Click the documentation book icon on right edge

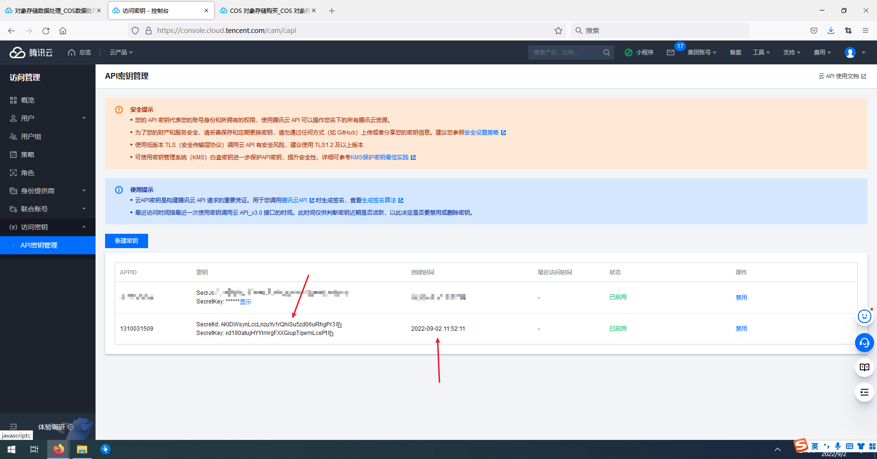click(x=865, y=367)
